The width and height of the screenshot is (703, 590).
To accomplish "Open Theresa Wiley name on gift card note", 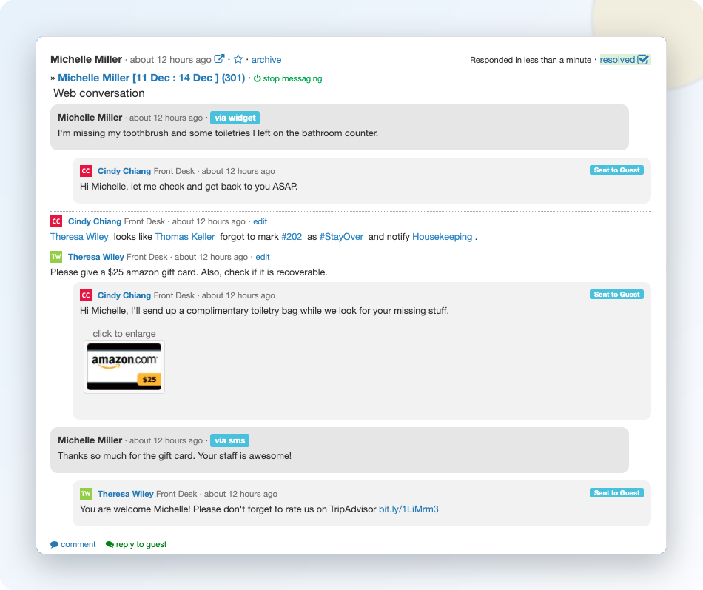I will pyautogui.click(x=96, y=257).
